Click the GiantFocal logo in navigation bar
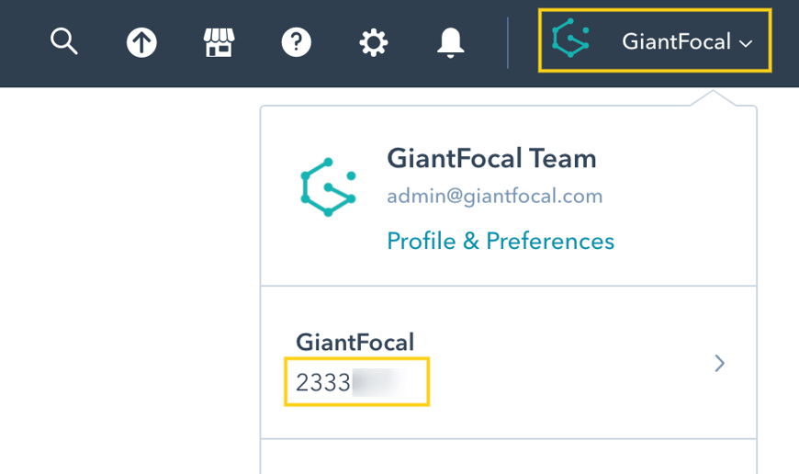This screenshot has height=474, width=799. pos(569,40)
